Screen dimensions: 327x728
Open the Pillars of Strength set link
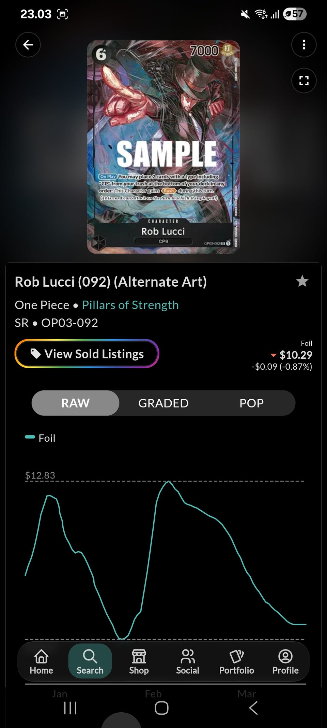click(130, 305)
